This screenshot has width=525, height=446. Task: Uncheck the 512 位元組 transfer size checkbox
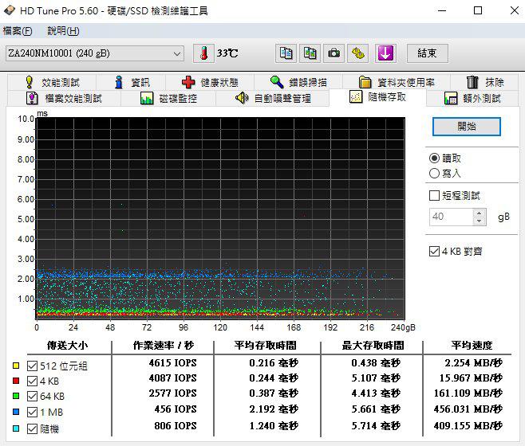33,366
